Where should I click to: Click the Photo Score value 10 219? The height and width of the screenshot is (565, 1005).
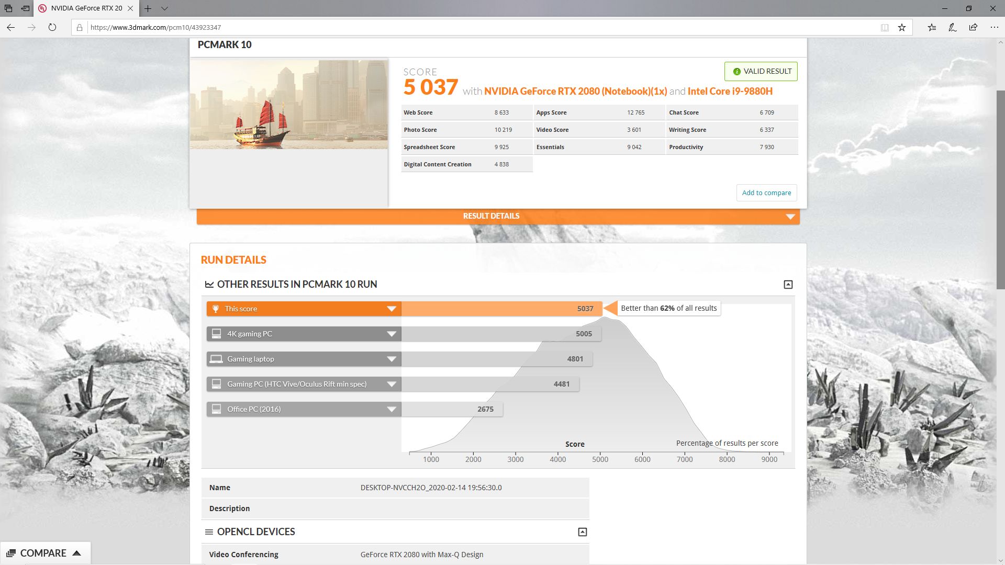tap(504, 130)
